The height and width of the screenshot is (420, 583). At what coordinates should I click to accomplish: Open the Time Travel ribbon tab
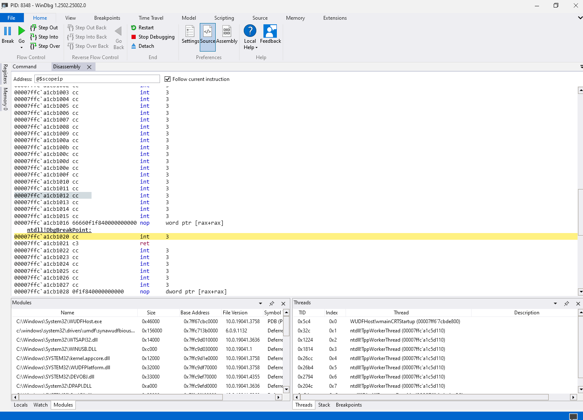click(x=151, y=18)
